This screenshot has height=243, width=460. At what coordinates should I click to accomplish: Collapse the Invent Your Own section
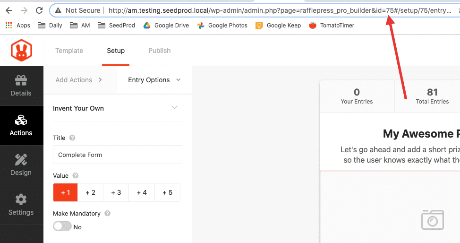point(175,107)
